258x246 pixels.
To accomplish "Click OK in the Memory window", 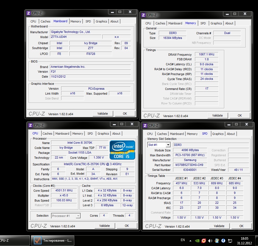I will (240, 115).
